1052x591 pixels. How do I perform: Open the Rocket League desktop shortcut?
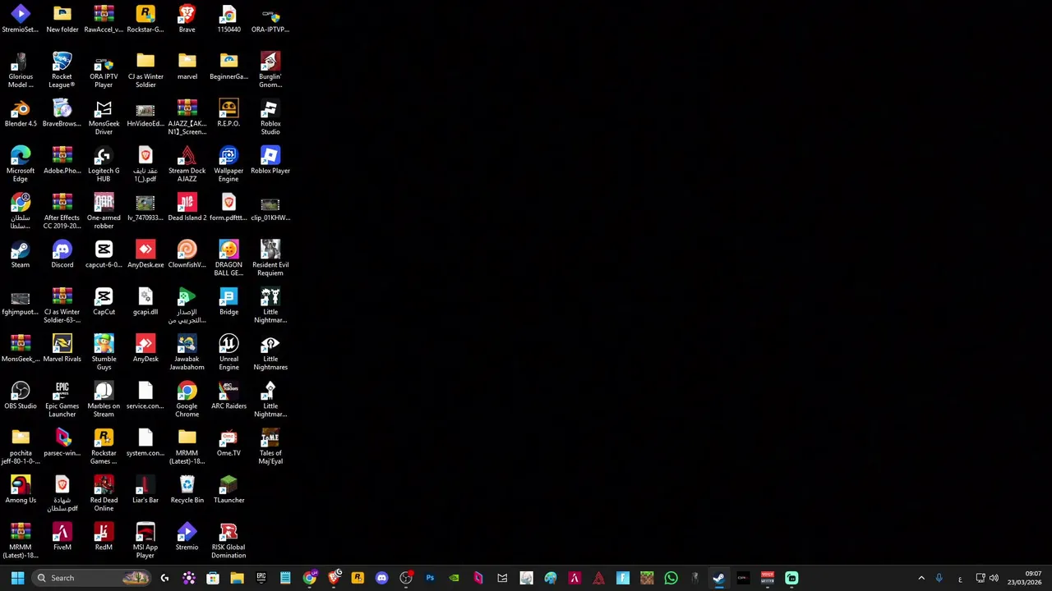coord(62,70)
